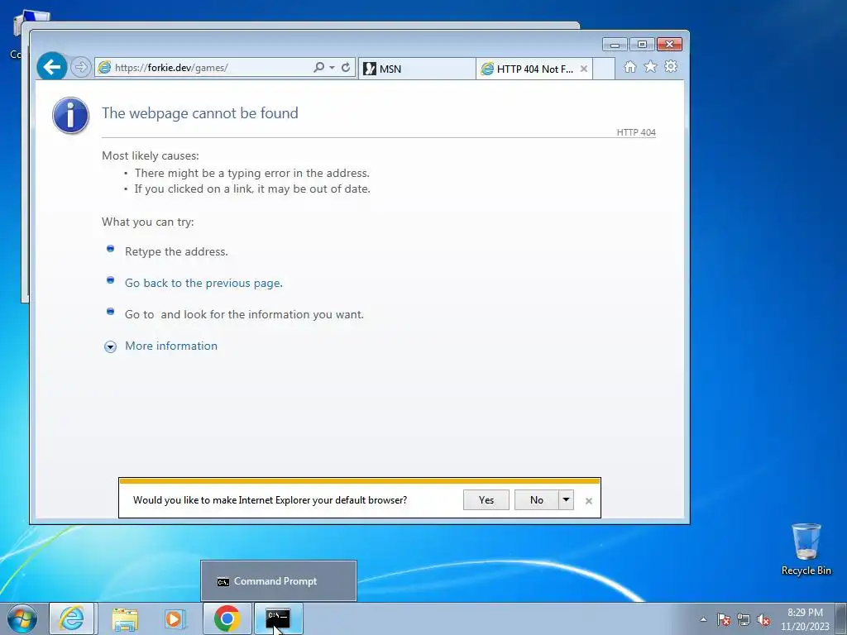Click the blue information icon
The width and height of the screenshot is (847, 635).
pyautogui.click(x=71, y=115)
